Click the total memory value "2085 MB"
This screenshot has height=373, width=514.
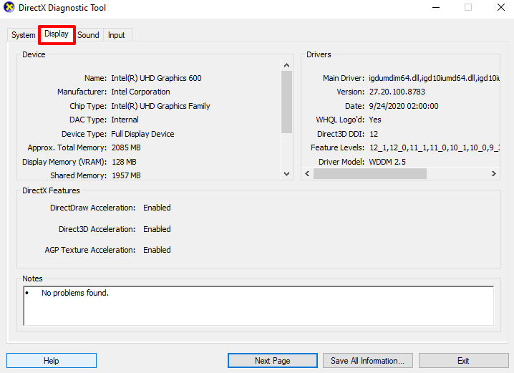[126, 147]
